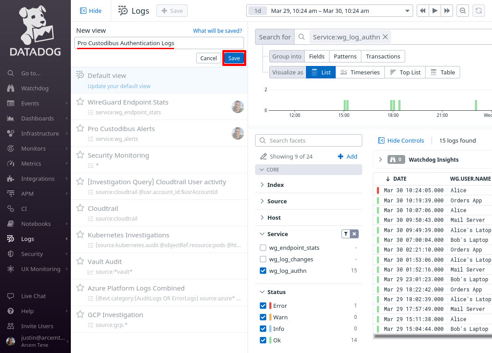The image size is (492, 353).
Task: Visualize as Table
Action: (x=442, y=73)
